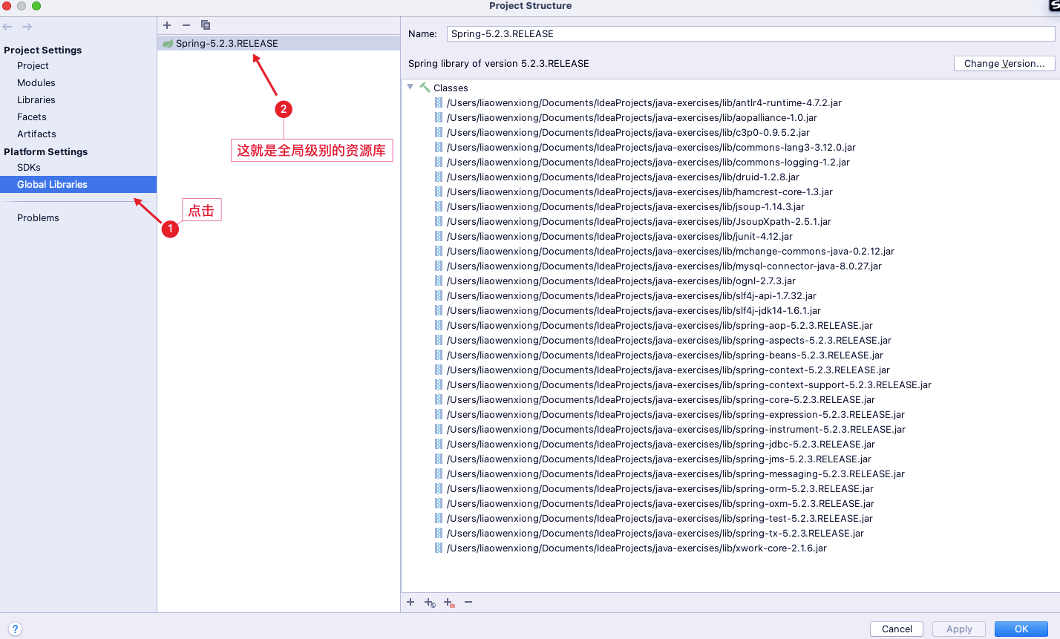Image resolution: width=1060 pixels, height=639 pixels.
Task: Click the jar icon beside spring-jdbc-5.2.3.RELEASE.jar
Action: (439, 445)
